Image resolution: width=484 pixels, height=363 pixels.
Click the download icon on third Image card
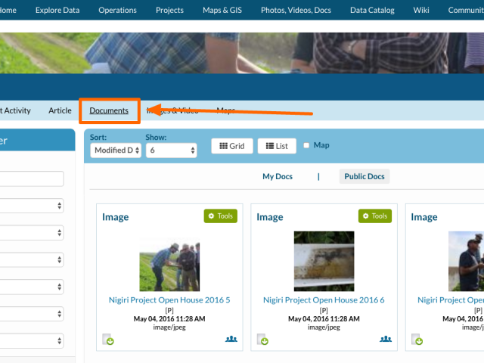[417, 339]
